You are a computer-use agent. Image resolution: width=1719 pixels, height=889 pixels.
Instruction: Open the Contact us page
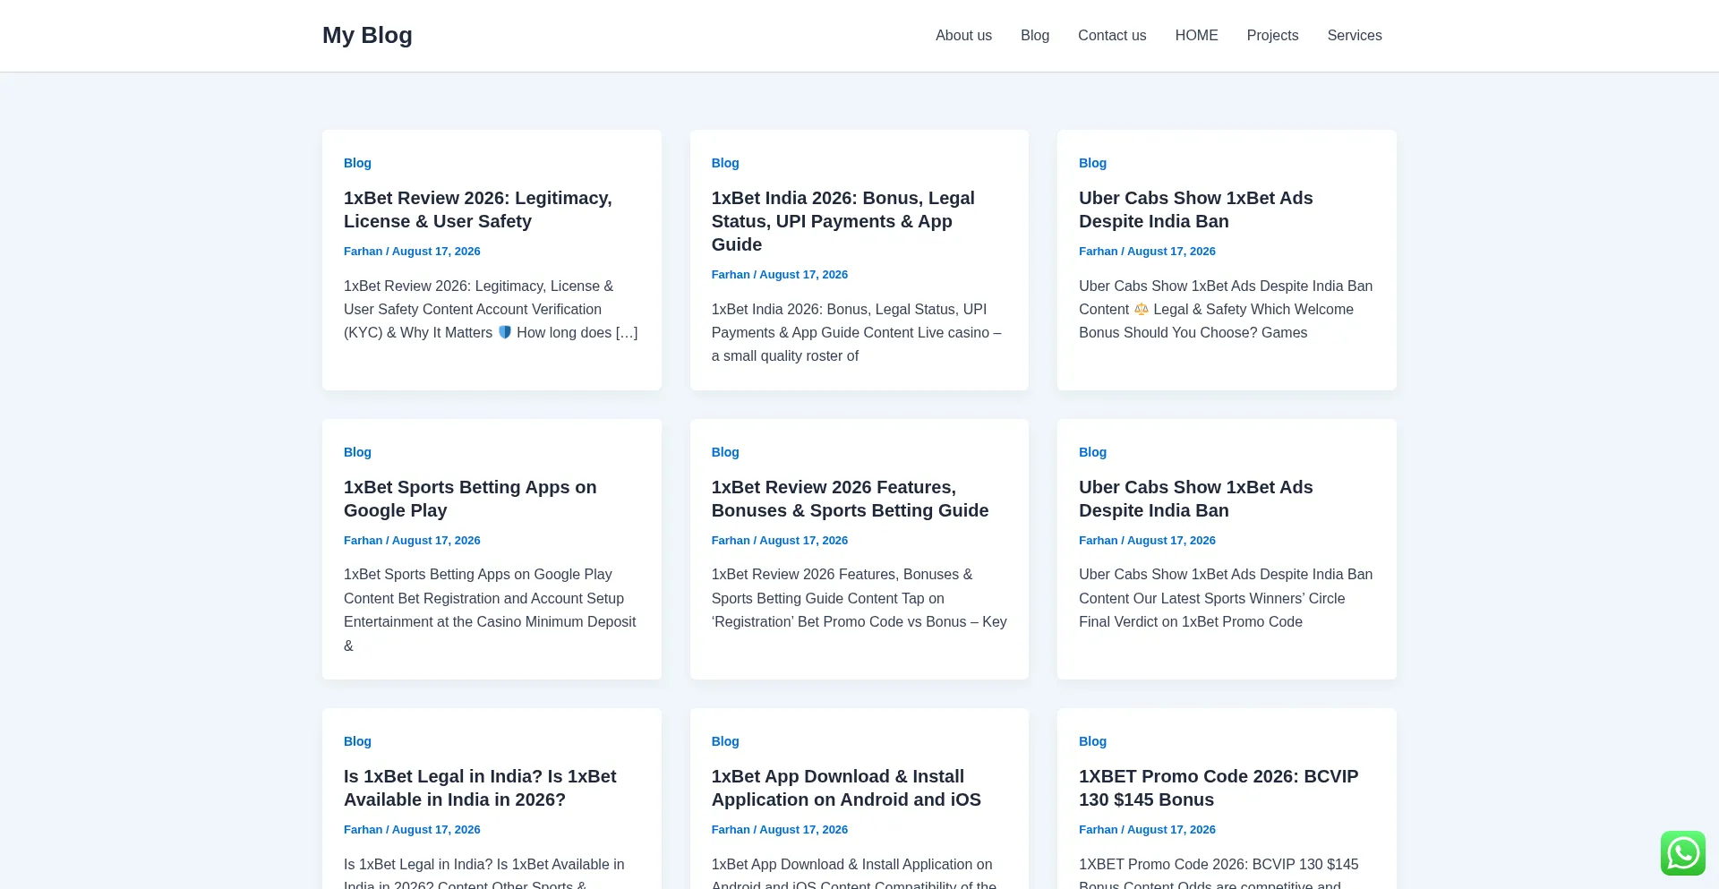(x=1112, y=36)
